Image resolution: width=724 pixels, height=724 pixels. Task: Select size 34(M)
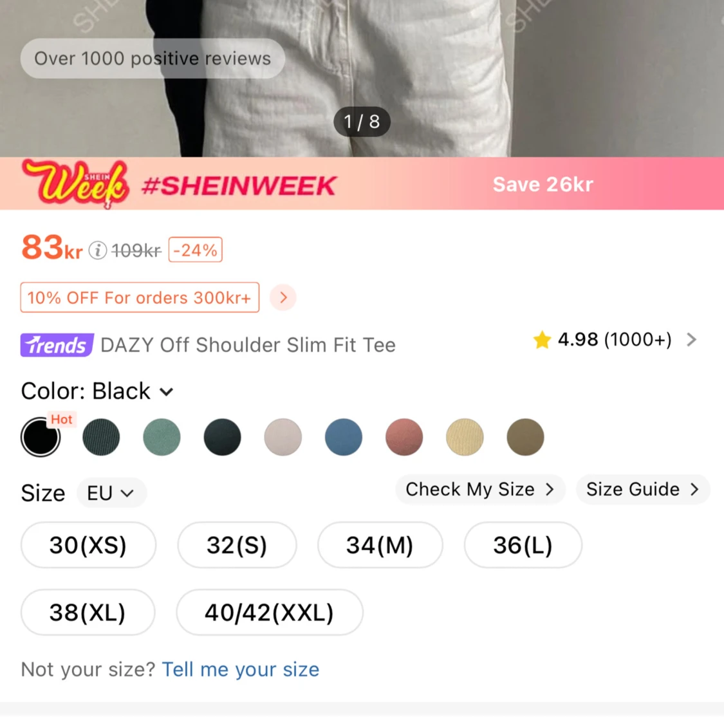(x=380, y=545)
